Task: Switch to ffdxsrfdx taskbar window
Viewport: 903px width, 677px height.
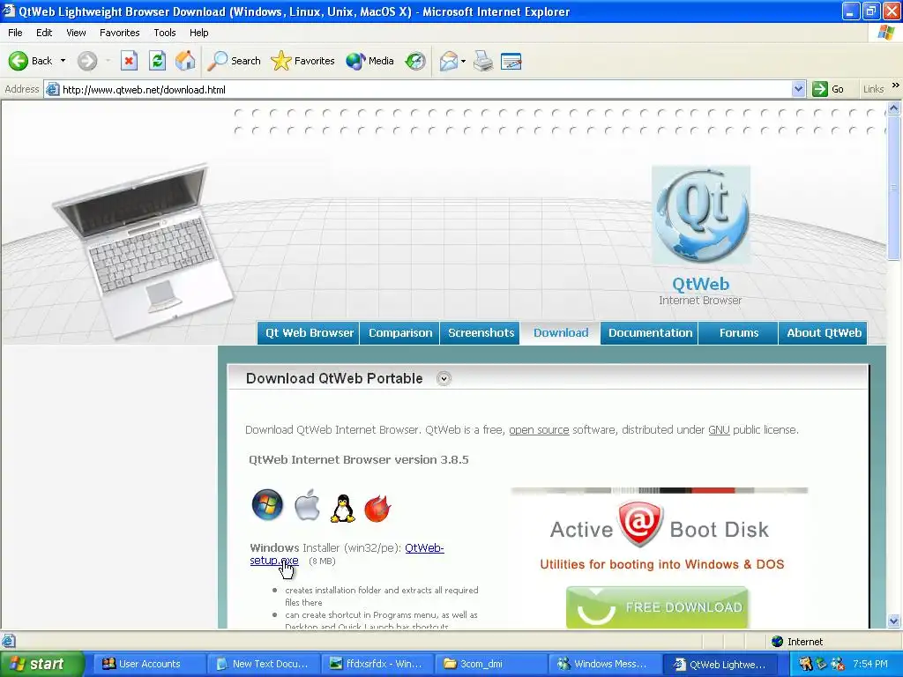Action: (x=377, y=664)
